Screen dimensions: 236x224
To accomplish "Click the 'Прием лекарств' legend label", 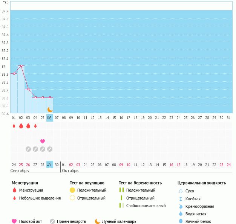I will [x=71, y=221].
